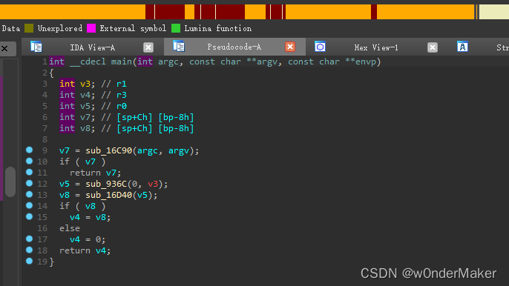Image resolution: width=509 pixels, height=286 pixels.
Task: Click argv argument in sub_16C90 call
Action: pyautogui.click(x=179, y=151)
